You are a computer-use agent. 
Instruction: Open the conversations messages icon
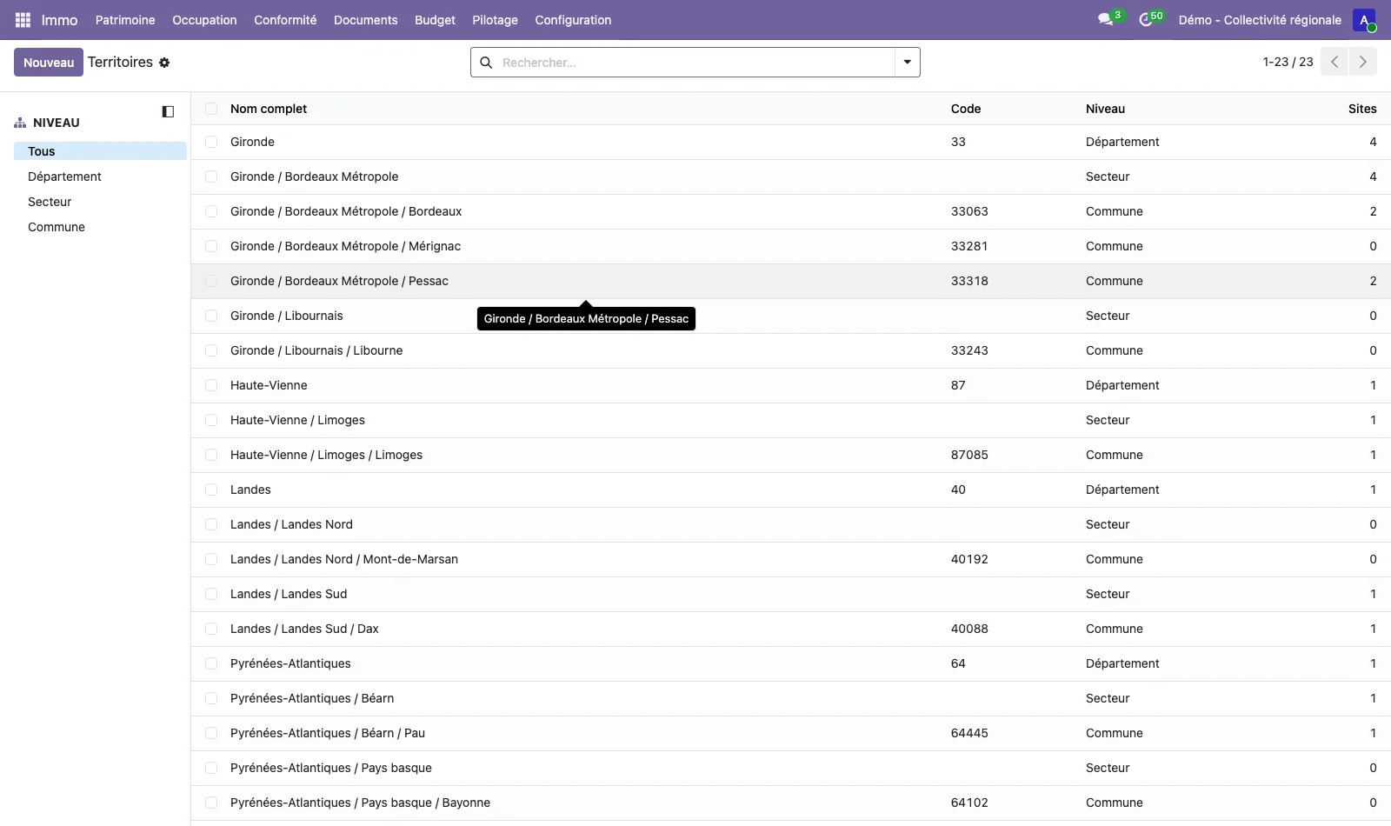1106,20
